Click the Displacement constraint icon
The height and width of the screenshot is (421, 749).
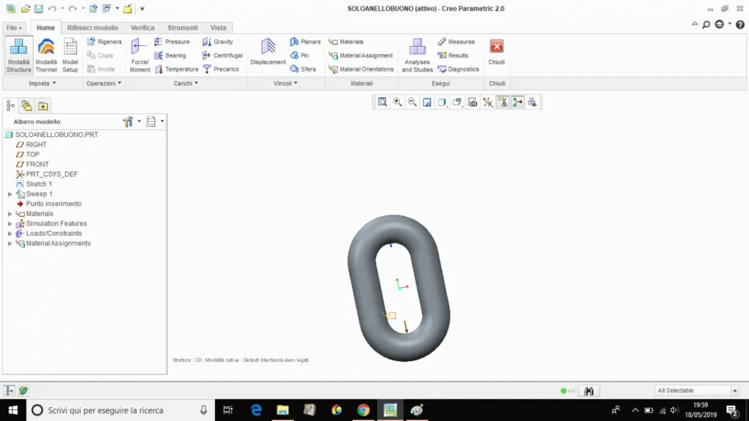(x=268, y=53)
